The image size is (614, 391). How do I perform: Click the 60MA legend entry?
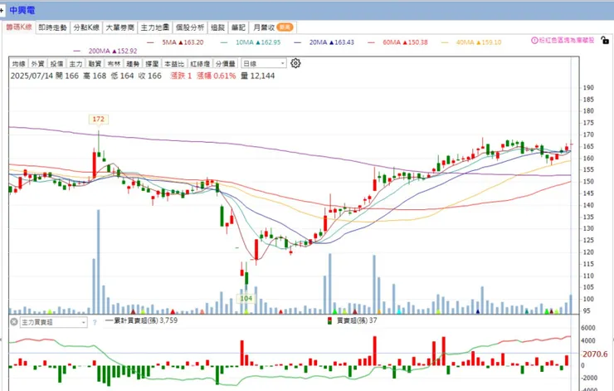tap(397, 42)
